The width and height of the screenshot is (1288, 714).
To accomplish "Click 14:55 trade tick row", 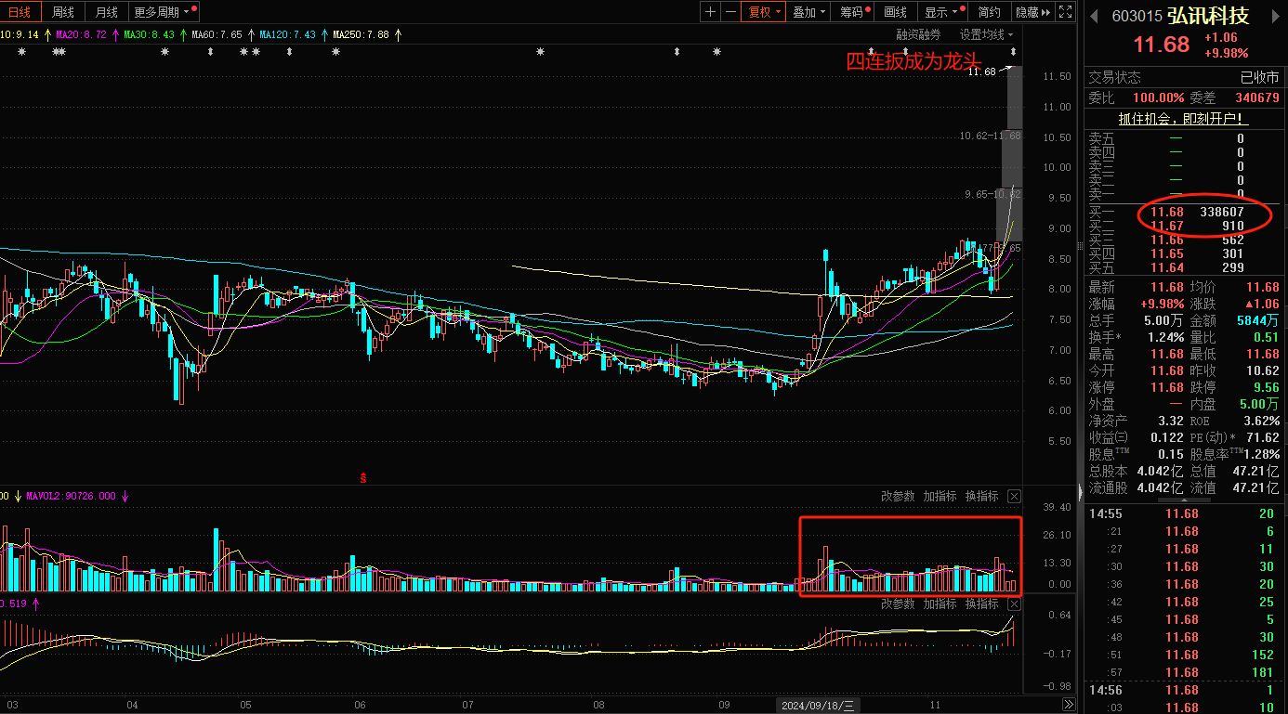I will coord(1184,513).
